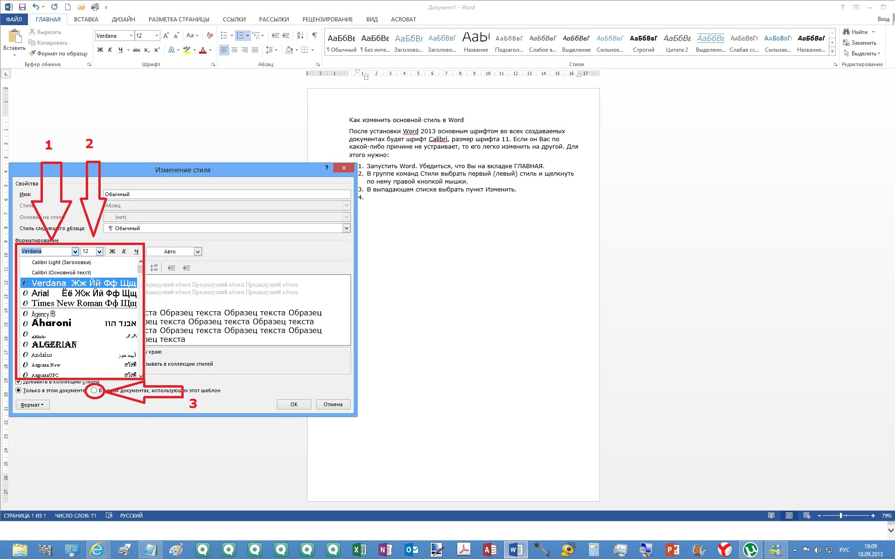
Task: Show paragraph marks with the pilcrow icon
Action: (x=315, y=35)
